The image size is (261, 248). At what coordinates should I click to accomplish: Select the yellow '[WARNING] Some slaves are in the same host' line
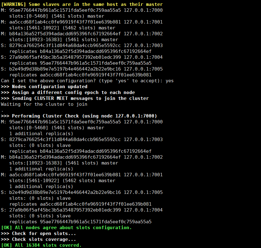[82, 4]
